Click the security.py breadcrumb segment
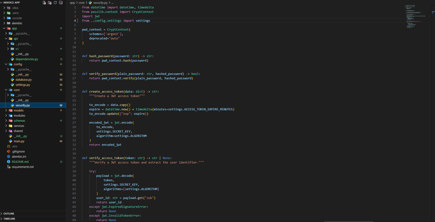 [x=100, y=3]
